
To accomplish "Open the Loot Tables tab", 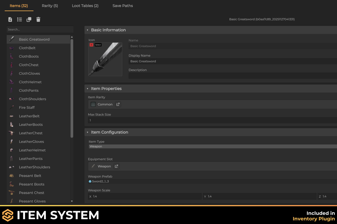I will point(85,6).
